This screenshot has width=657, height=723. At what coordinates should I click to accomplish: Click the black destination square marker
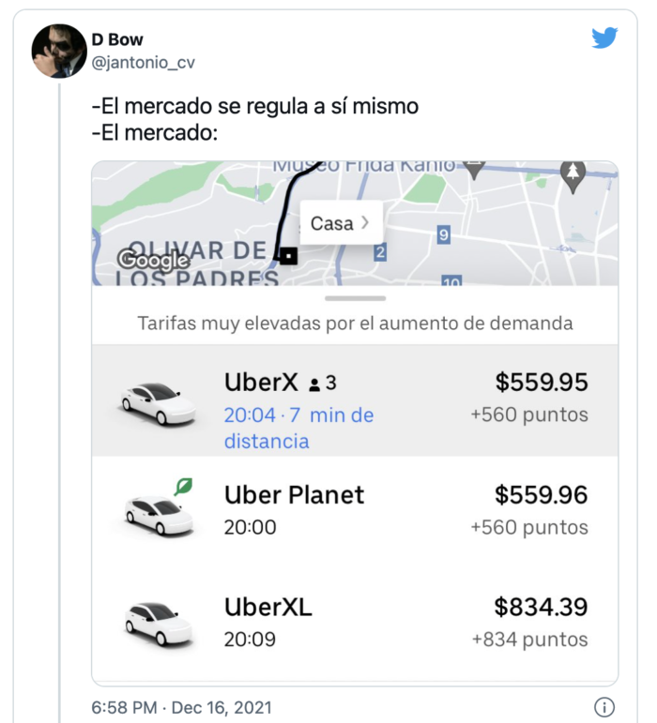[x=288, y=255]
